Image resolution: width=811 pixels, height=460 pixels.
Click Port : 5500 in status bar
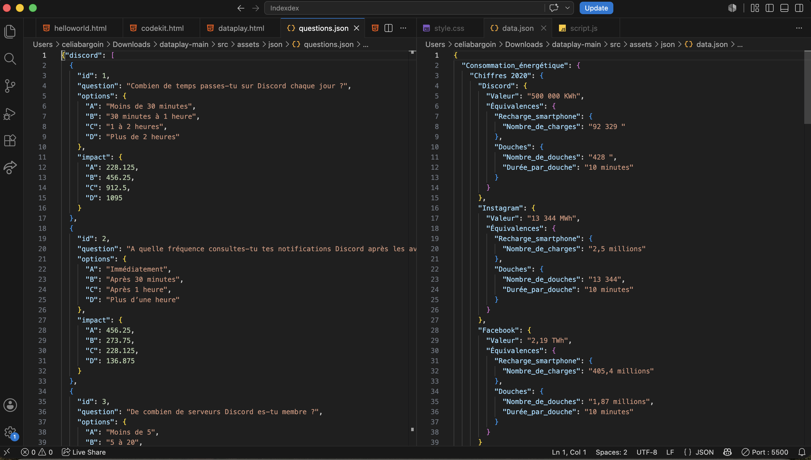765,452
